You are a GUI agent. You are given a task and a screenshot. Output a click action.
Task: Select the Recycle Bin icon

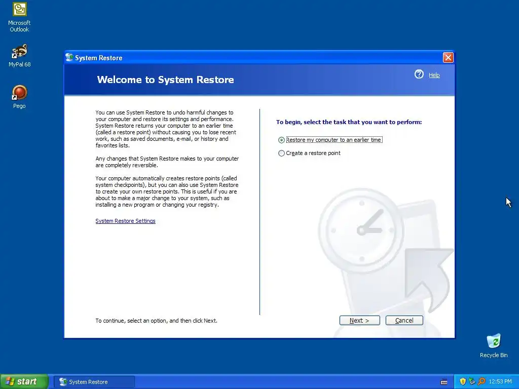tap(494, 345)
